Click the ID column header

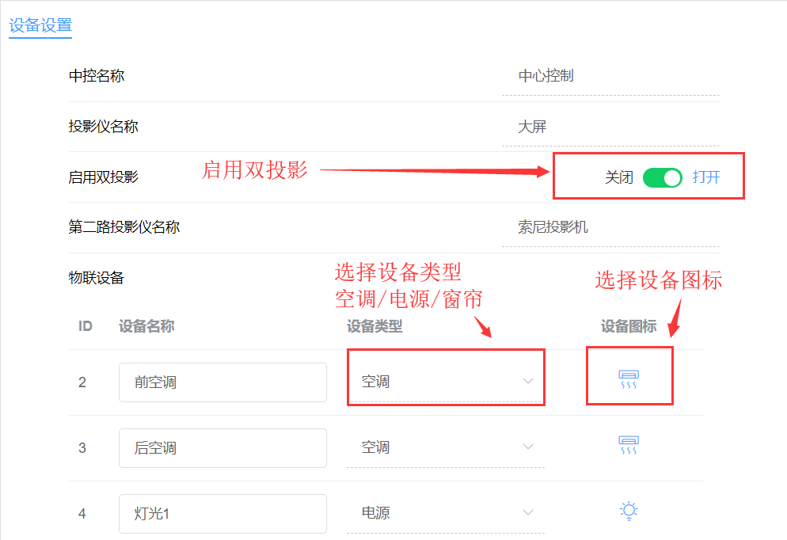click(86, 326)
